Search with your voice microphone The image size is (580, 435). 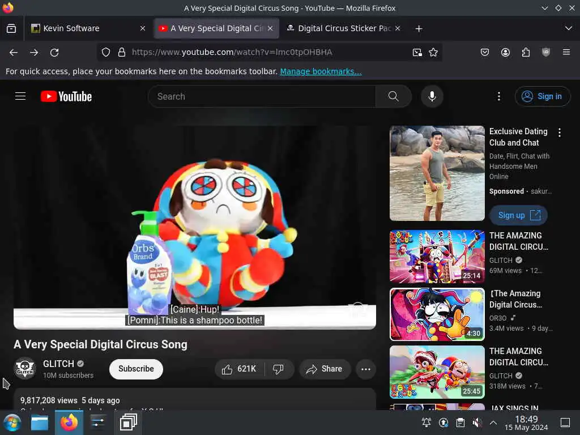coord(432,96)
